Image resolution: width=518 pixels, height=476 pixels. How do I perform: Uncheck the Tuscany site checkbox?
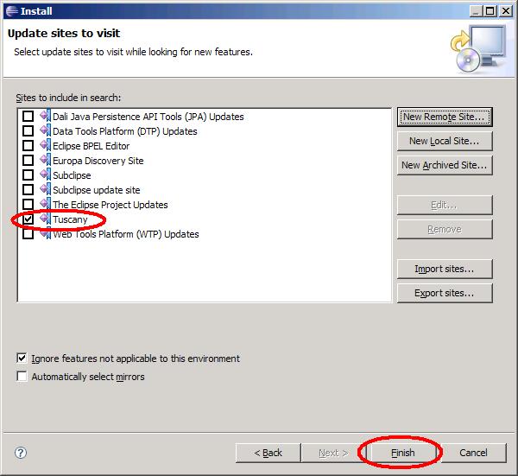(28, 219)
